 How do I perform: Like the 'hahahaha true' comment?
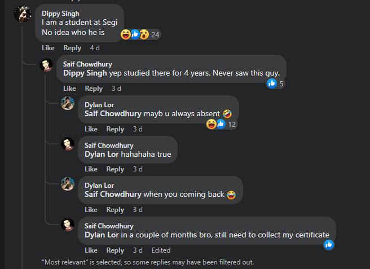[x=91, y=169]
